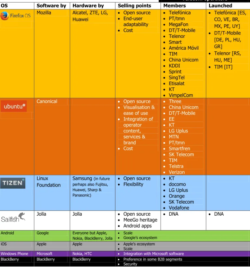Screen dimensions: 250x267
Task: Click 'MTN' member entry
Action: tap(174, 137)
